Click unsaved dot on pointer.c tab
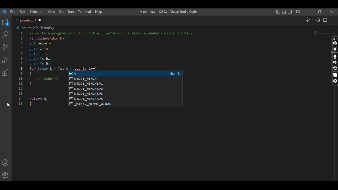 [x=40, y=20]
